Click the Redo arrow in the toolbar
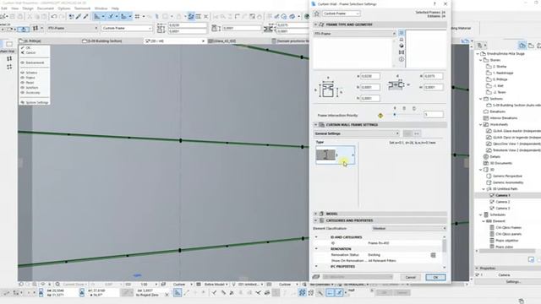Screen dimensions: 541x304 [x=62, y=17]
